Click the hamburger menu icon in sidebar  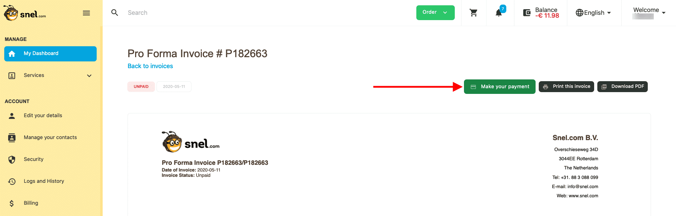click(86, 13)
